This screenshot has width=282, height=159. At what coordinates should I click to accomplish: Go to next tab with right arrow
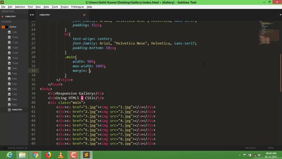(33, 15)
